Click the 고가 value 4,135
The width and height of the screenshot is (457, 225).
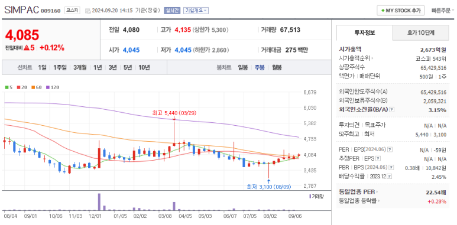tap(183, 30)
